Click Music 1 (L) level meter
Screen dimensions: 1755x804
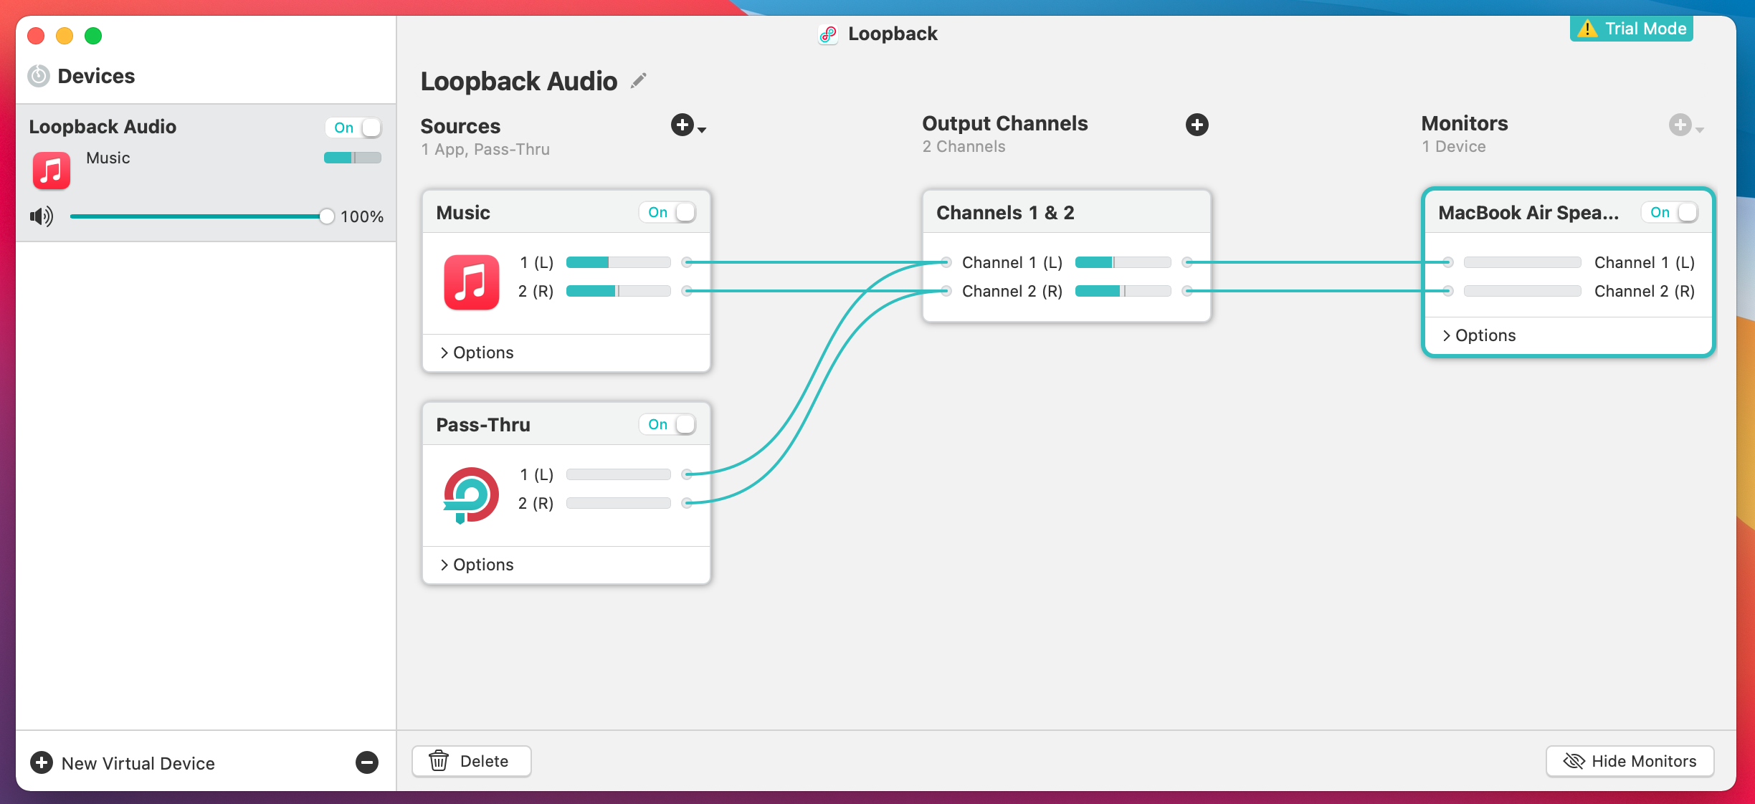pos(619,262)
